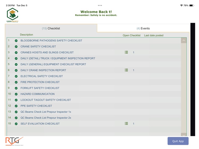The image size is (199, 149).
Task: Open FIRE PROTECTION CHECKLIST
Action: click(40, 82)
